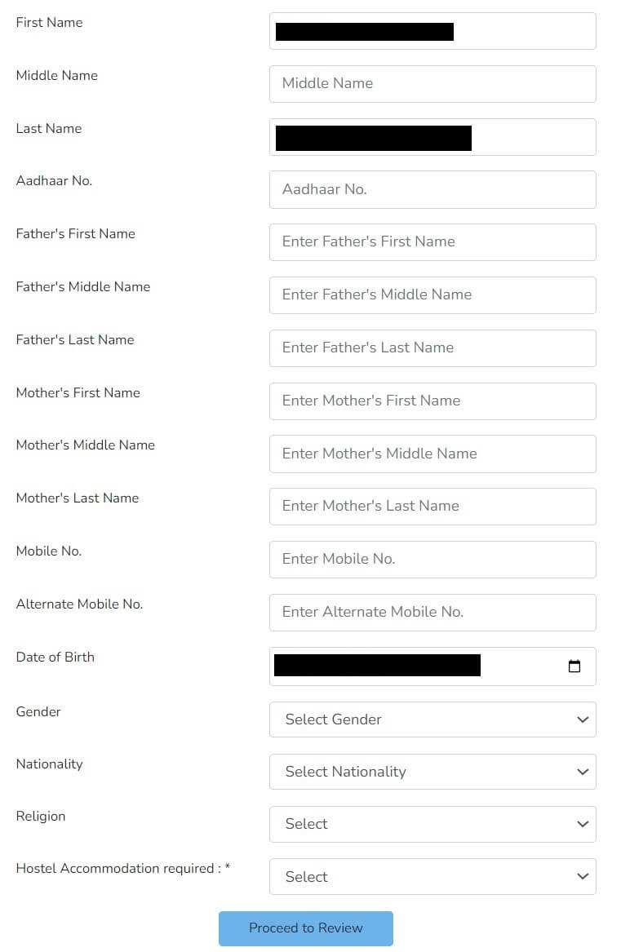Viewport: 621px width, 952px height.
Task: Click the Mother's Middle Name field
Action: point(432,454)
